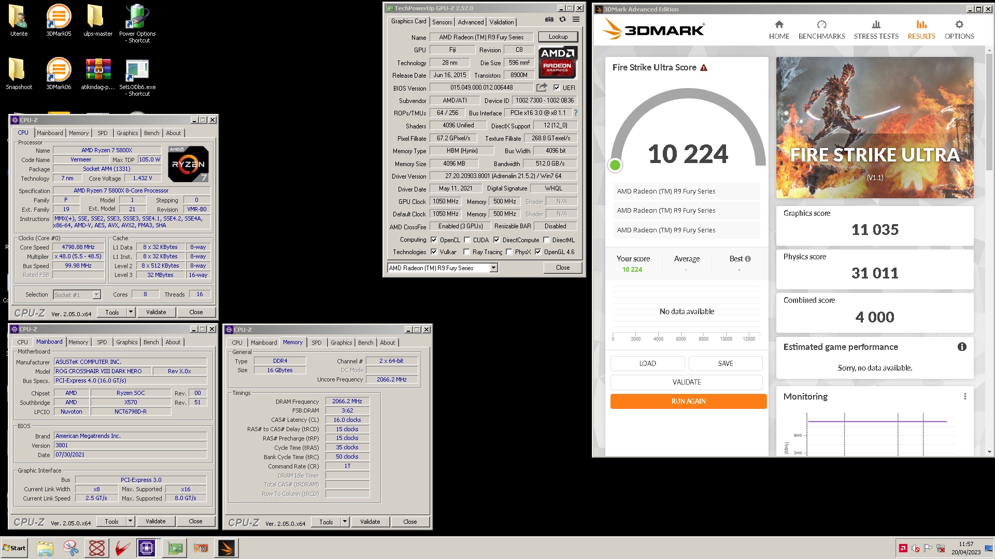
Task: Click Fire Strike Ultra thumbnail image
Action: [874, 127]
